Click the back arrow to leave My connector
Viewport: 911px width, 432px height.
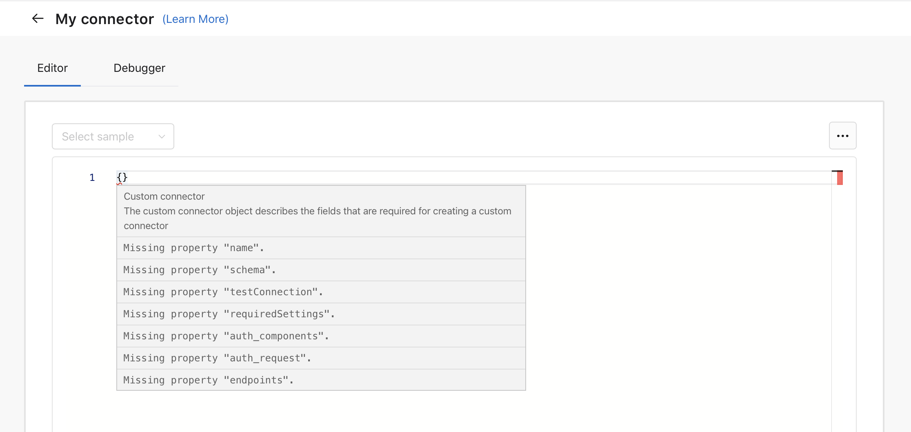[x=38, y=18]
